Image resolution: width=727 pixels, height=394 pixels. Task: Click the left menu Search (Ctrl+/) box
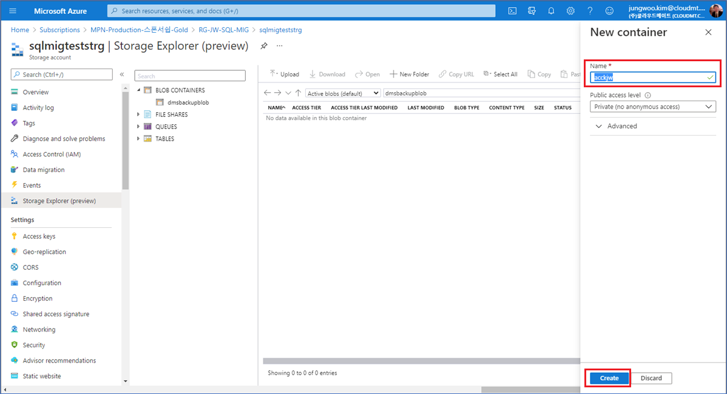coord(62,74)
